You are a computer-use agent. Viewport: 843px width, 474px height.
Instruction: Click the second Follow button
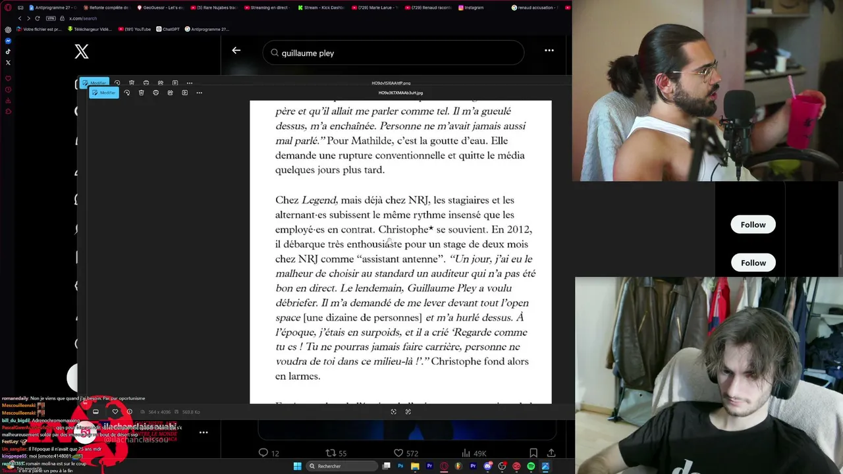pyautogui.click(x=753, y=263)
